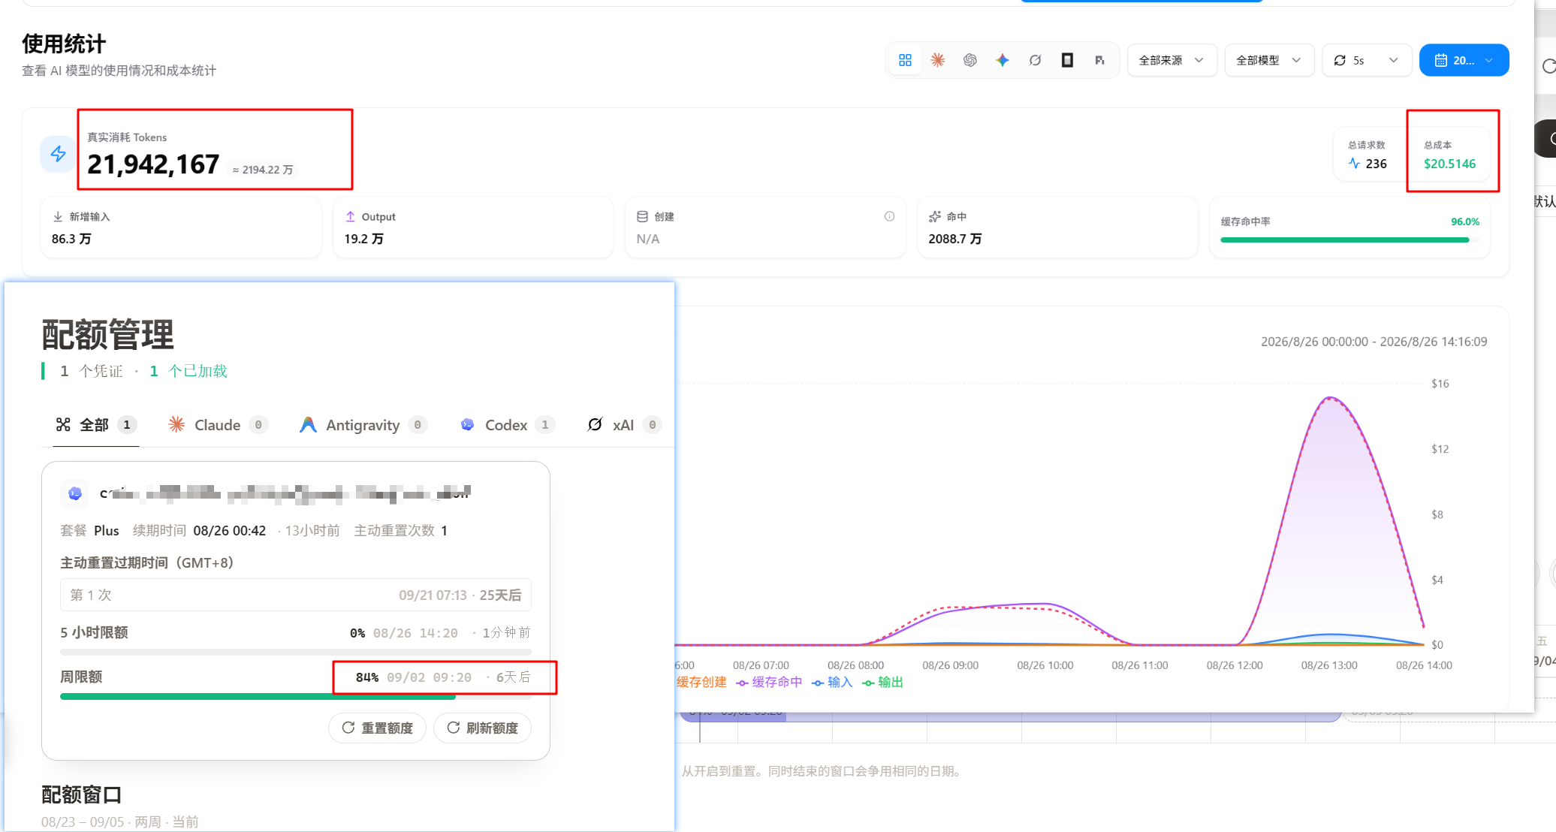Click the Codex icon on the credential card
1556x832 pixels.
[75, 493]
